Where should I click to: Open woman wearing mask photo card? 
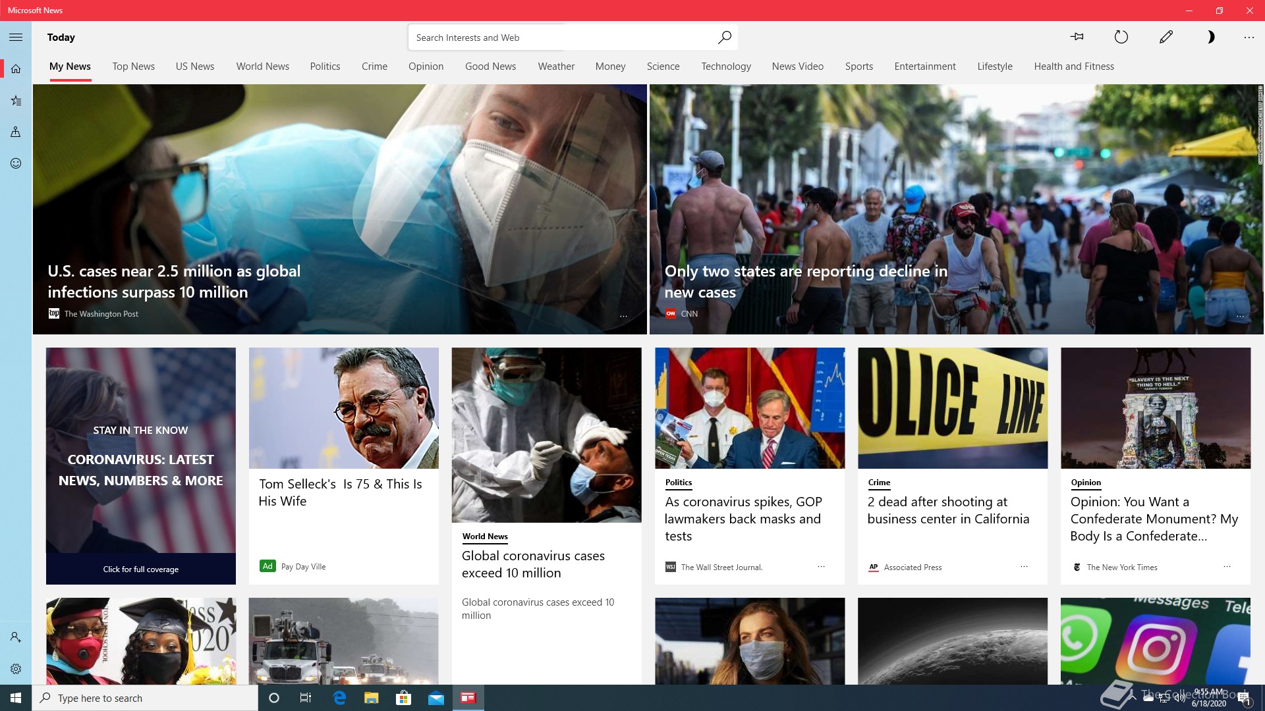point(749,641)
